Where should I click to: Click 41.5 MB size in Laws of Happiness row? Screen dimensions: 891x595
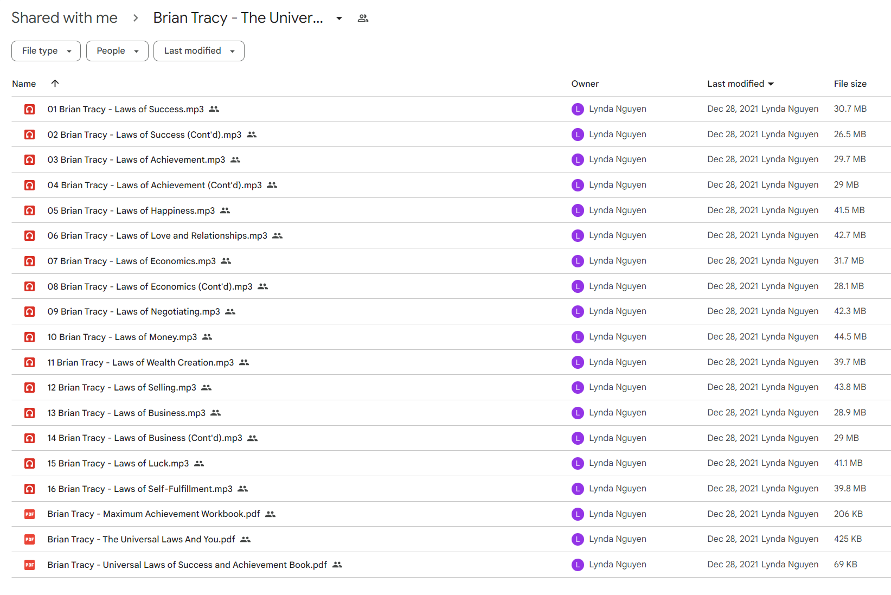coord(849,210)
